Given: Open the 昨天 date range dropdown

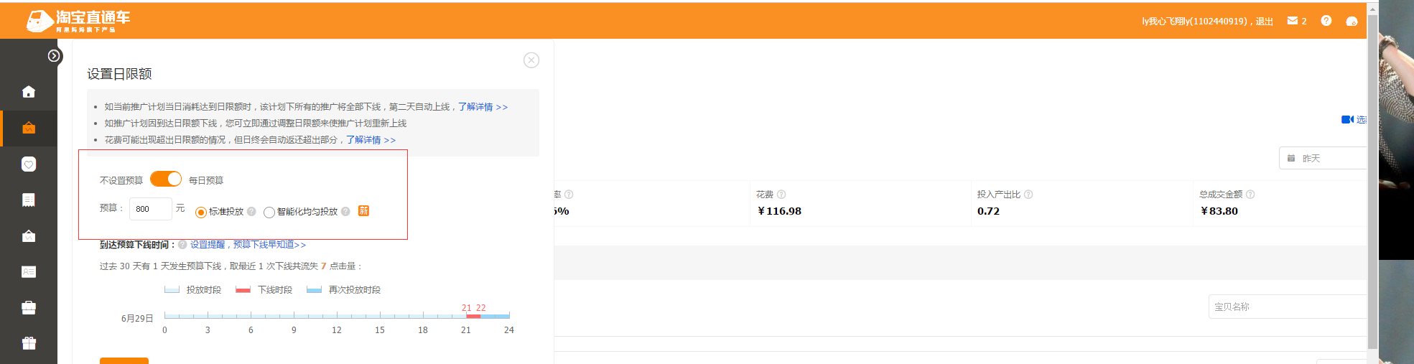Looking at the screenshot, I should click(x=1321, y=158).
